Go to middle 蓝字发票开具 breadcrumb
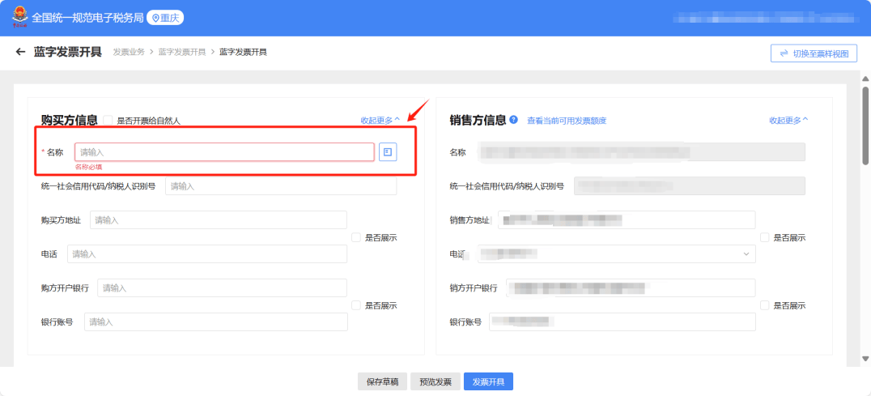 (181, 52)
